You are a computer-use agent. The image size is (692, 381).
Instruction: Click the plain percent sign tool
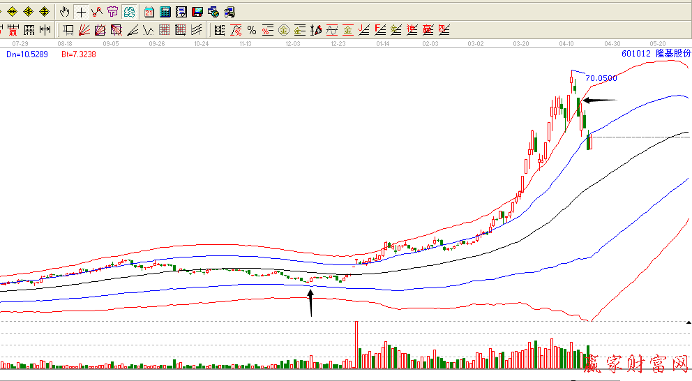251,30
